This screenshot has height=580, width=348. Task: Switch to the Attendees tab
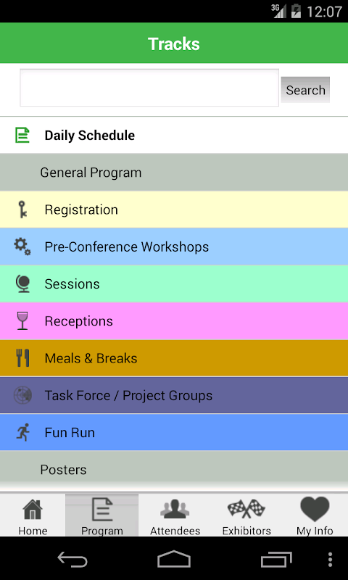(x=175, y=515)
